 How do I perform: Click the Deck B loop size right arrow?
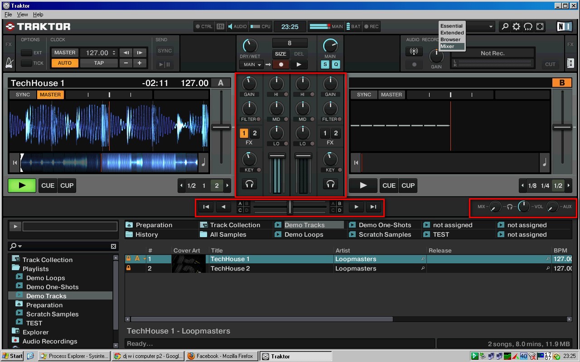pos(569,186)
